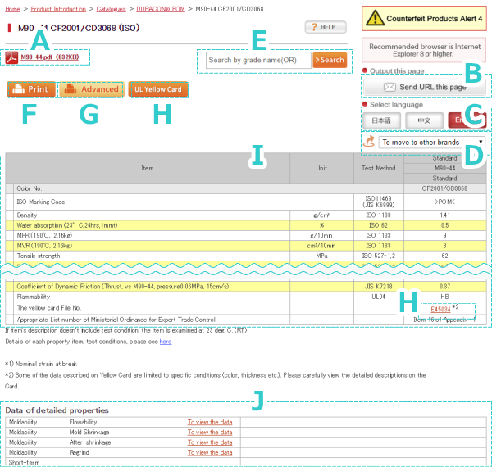Screen dimensions: 492x467
Task: Click the orange Search button
Action: pos(330,60)
